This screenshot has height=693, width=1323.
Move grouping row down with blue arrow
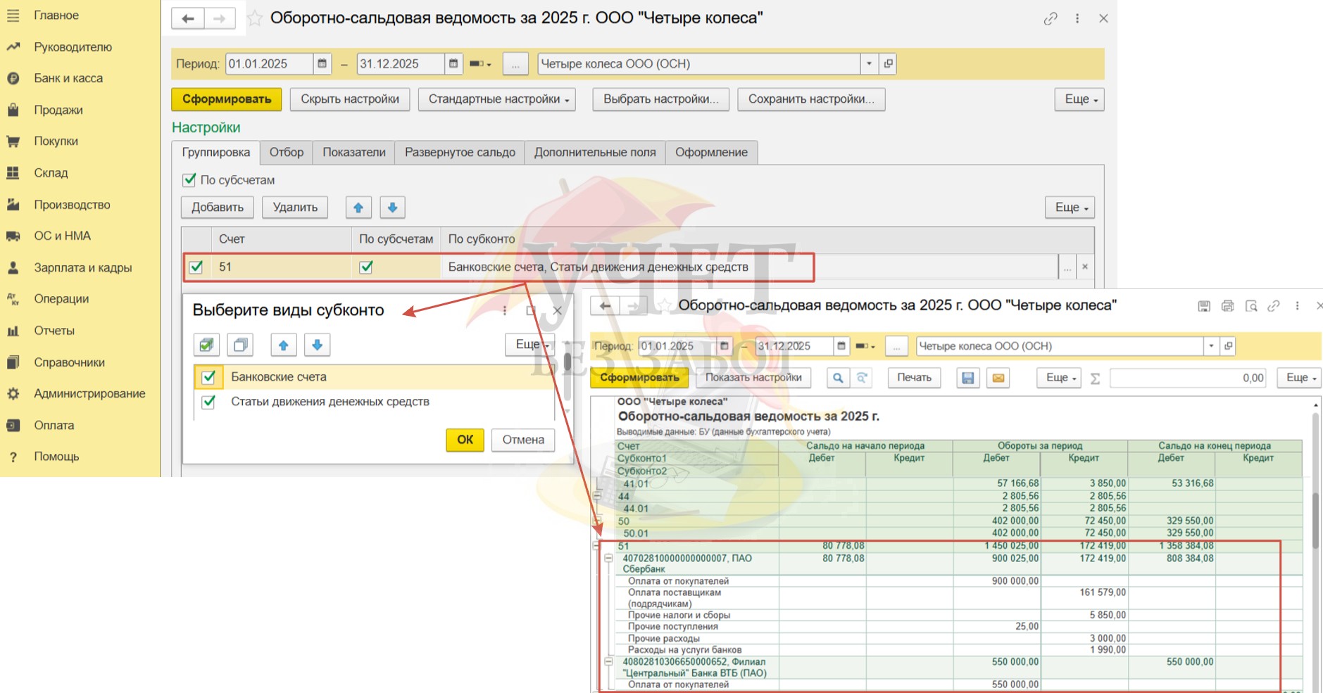392,208
